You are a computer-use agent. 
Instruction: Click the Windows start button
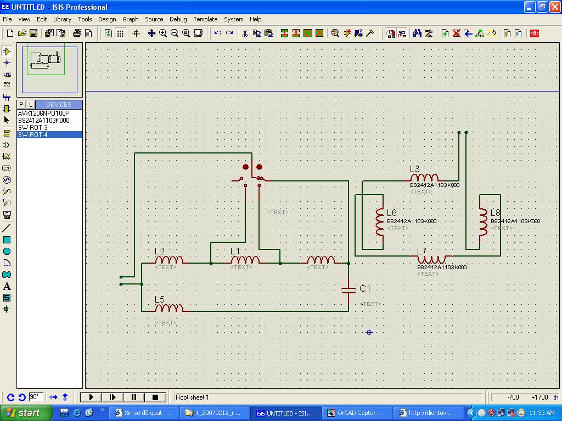23,413
